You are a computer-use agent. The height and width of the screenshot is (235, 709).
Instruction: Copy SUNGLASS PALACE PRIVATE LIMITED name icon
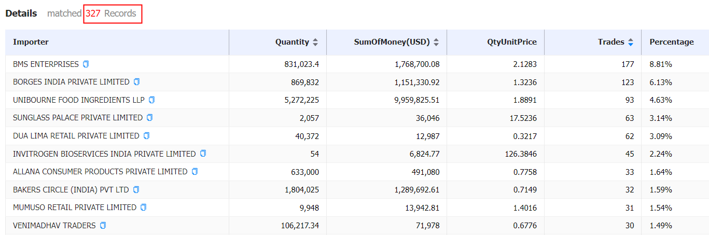click(150, 118)
